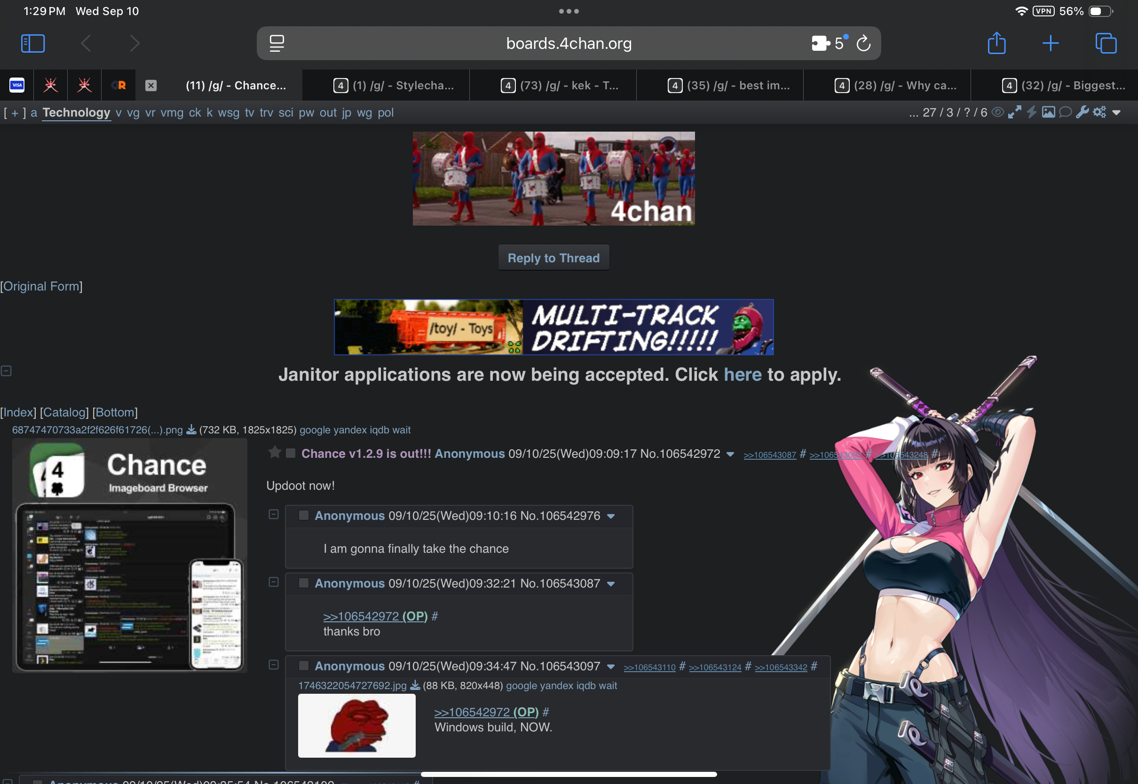The image size is (1138, 784).
Task: Open the dropdown arrow beside OP No.106542972
Action: pos(730,455)
